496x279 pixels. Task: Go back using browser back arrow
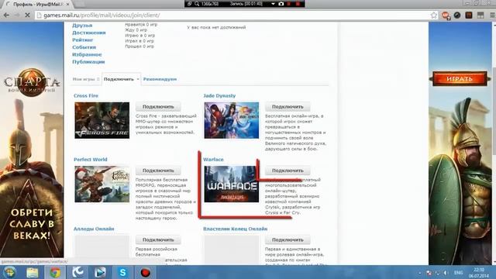click(6, 15)
